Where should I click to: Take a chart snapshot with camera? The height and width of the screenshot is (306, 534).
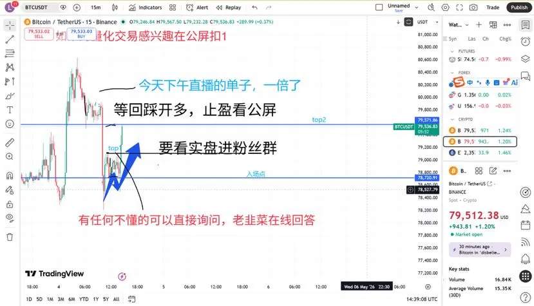coord(473,8)
